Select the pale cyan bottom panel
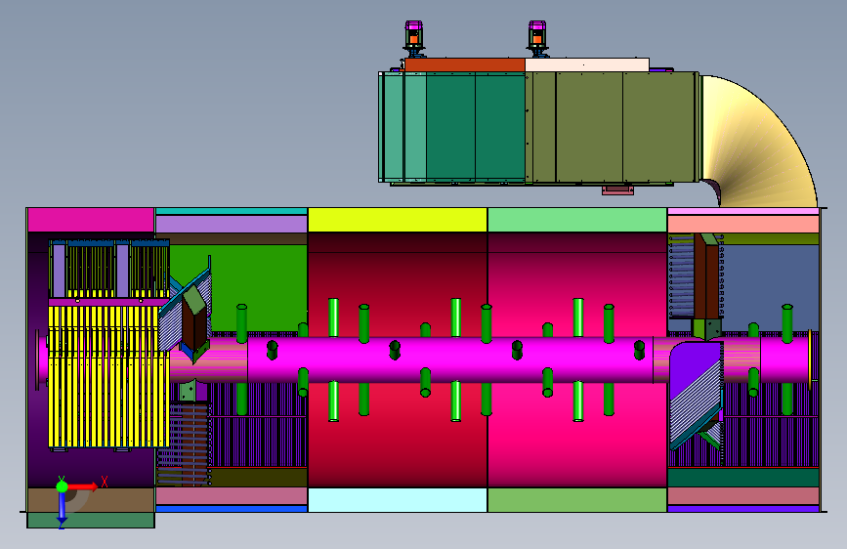The image size is (847, 549). pos(398,500)
